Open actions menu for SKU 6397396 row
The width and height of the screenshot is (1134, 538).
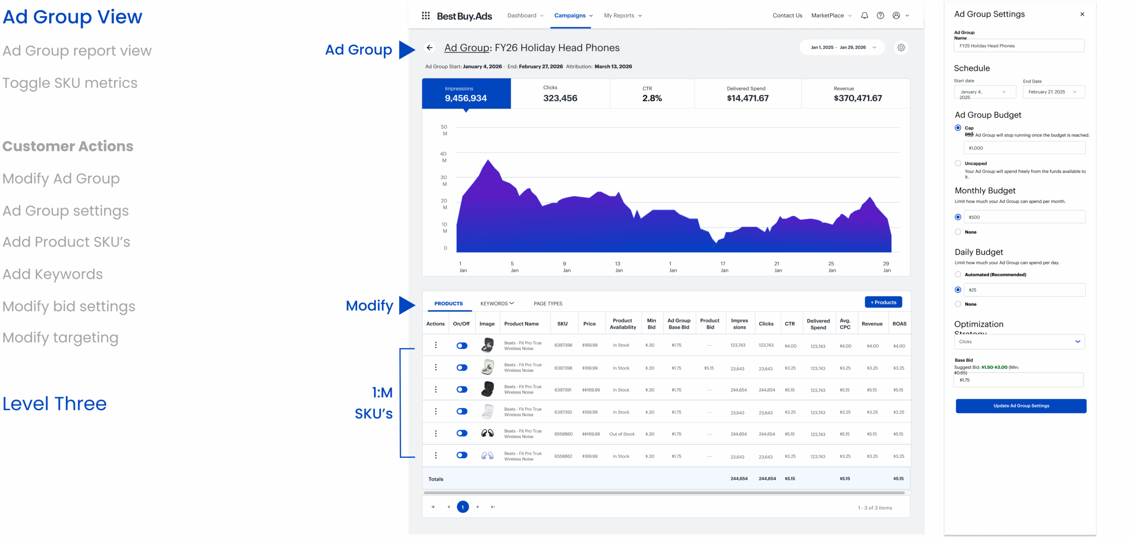435,345
